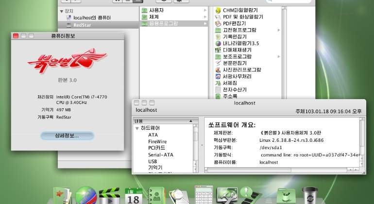Close the 콤퓨터정보 window with red button
Screen dimensions: 374x204
16,36
